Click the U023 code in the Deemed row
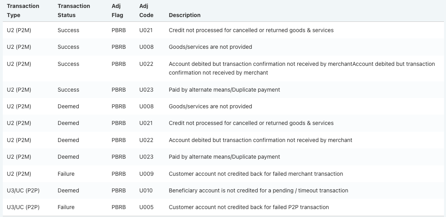 pyautogui.click(x=146, y=157)
